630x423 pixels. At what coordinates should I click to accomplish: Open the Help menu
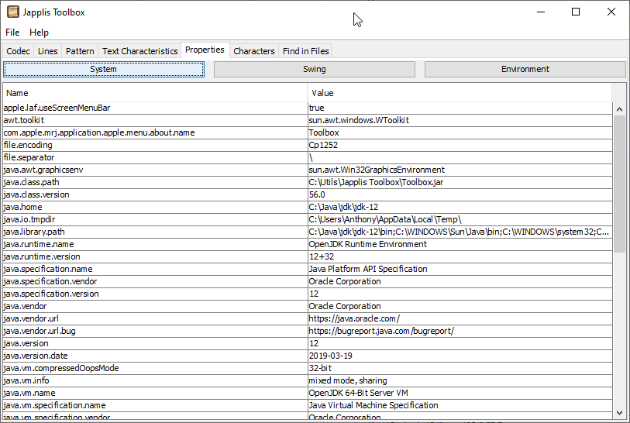[x=39, y=33]
